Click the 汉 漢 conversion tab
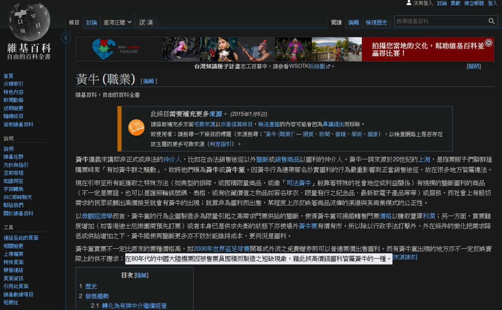Screen dimensions: 502x310 pyautogui.click(x=146, y=23)
